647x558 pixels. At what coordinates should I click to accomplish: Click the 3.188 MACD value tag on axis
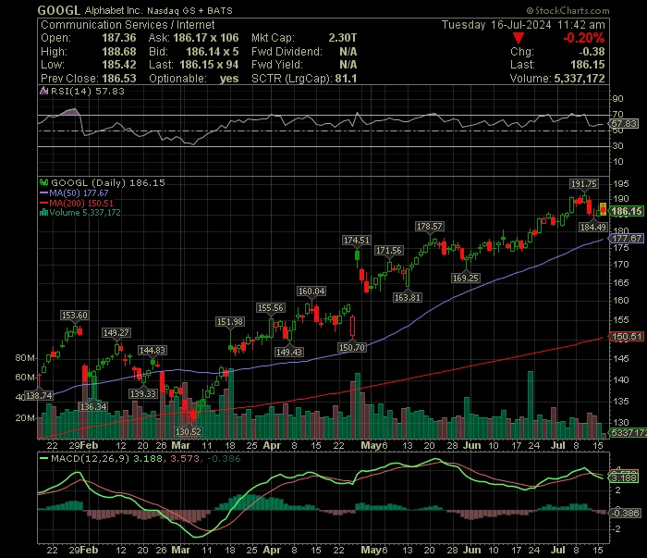[x=624, y=478]
